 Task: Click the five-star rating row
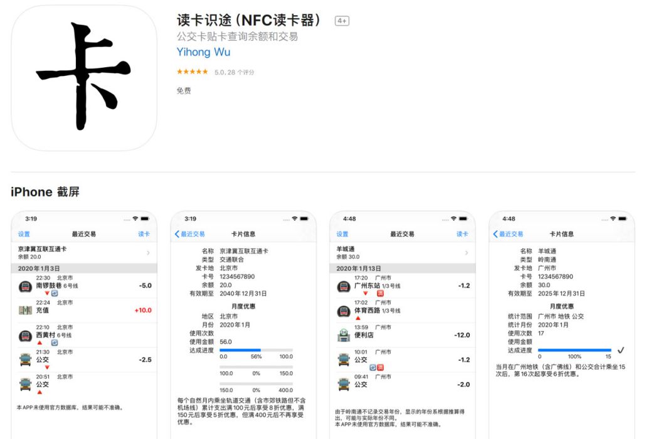tap(193, 71)
